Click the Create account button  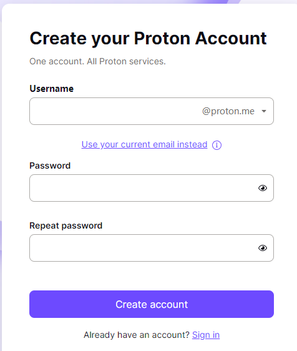(152, 304)
